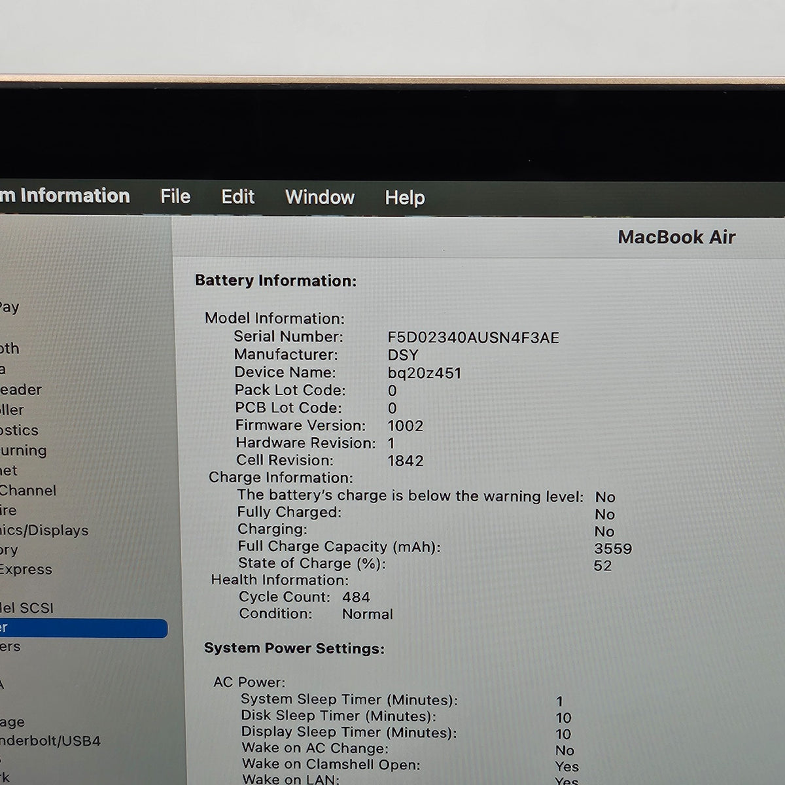Click the Disk Sleep Timer value 10
Screen dimensions: 785x785
pyautogui.click(x=563, y=718)
